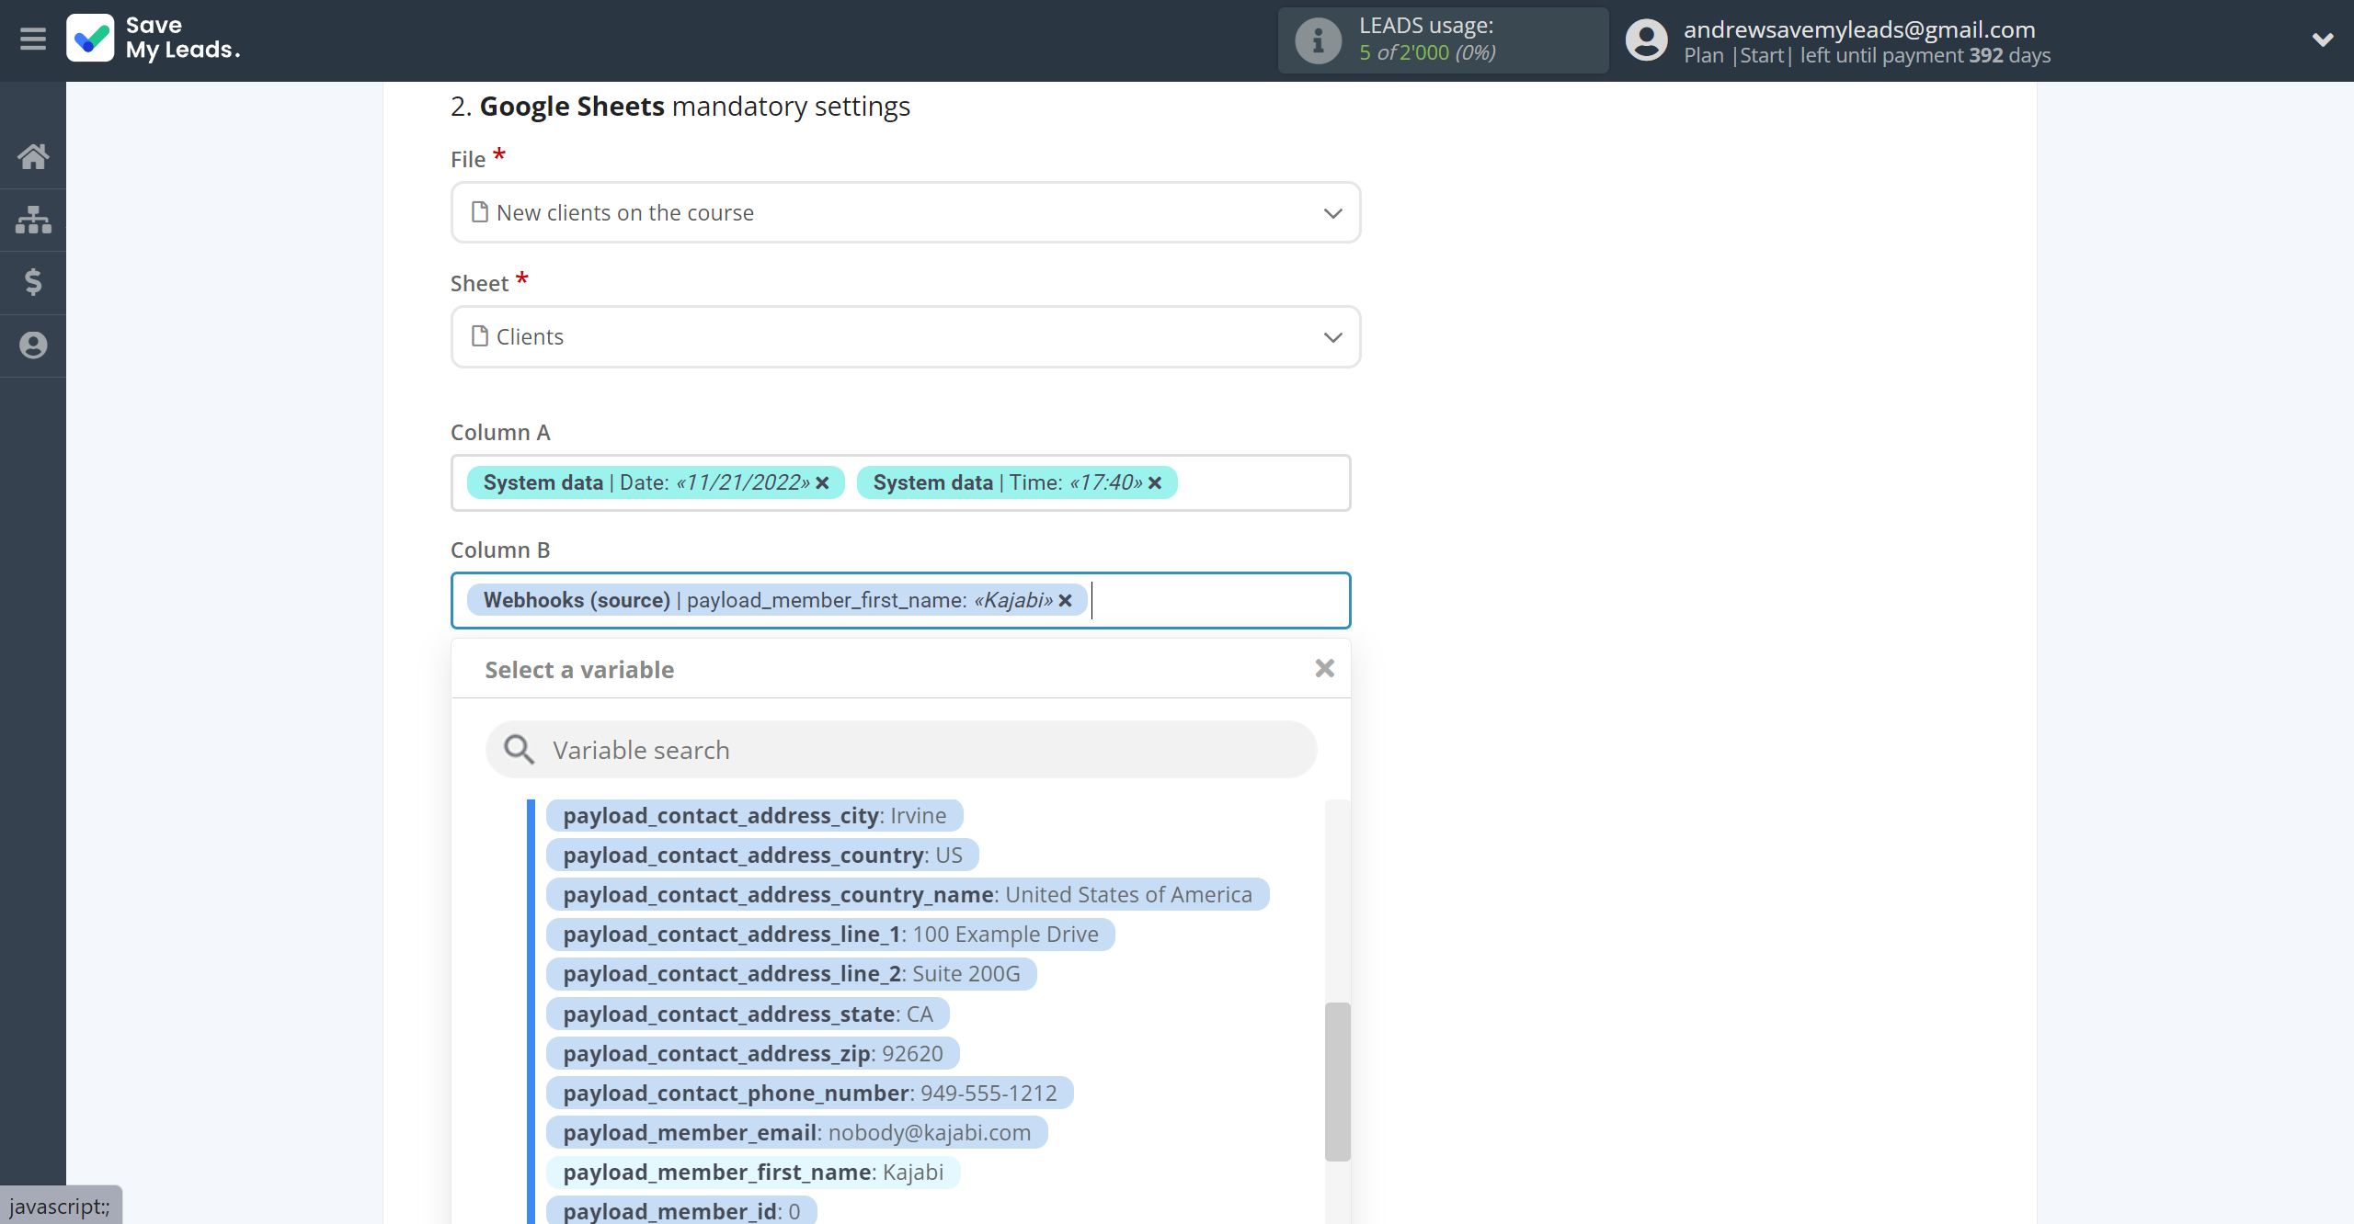Open the hamburger menu
Viewport: 2354px width, 1224px height.
coord(33,39)
